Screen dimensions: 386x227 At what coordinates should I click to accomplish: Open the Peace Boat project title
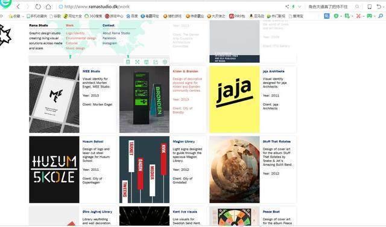(271, 212)
